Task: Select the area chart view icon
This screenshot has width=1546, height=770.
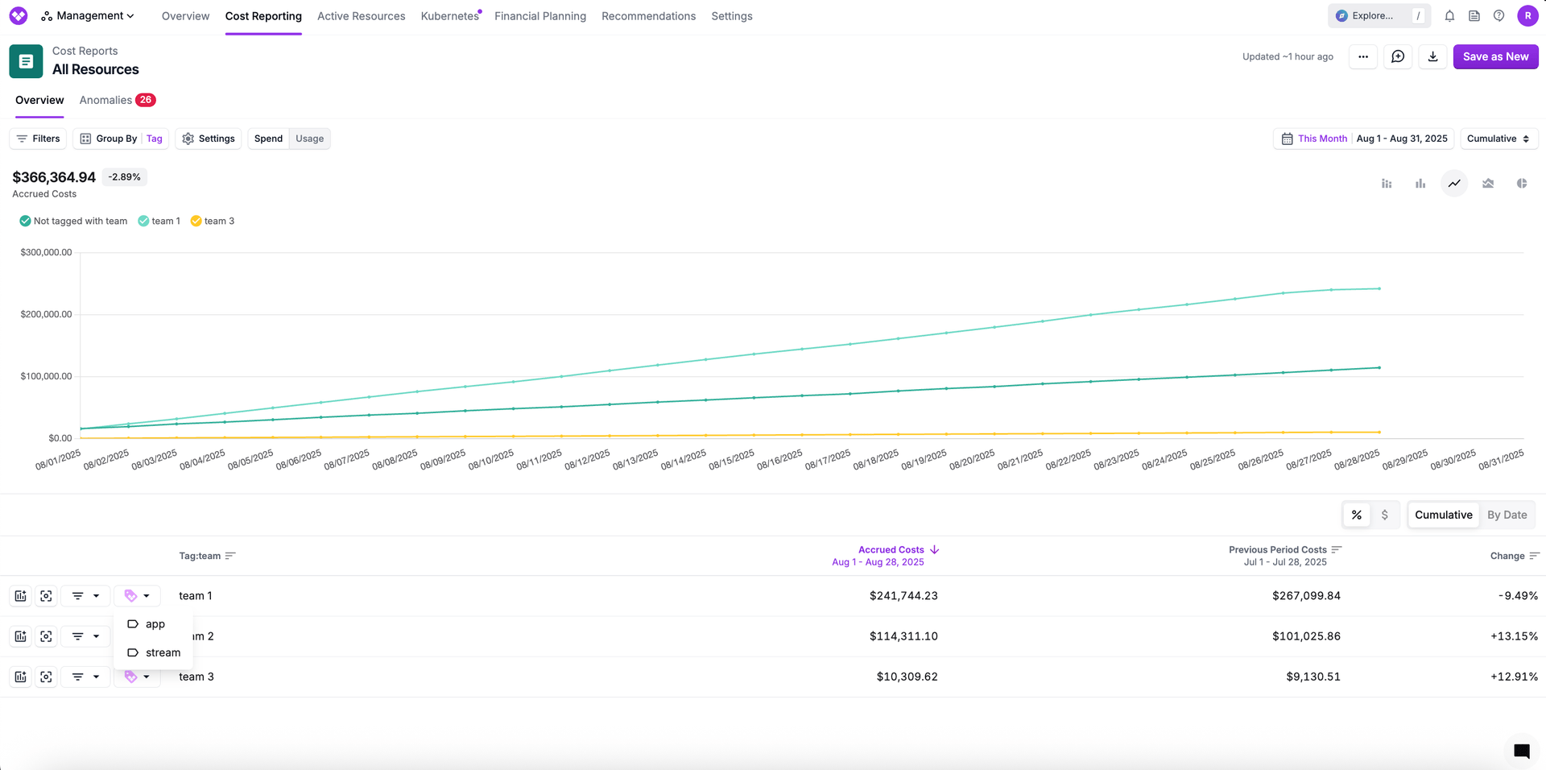Action: (1487, 184)
